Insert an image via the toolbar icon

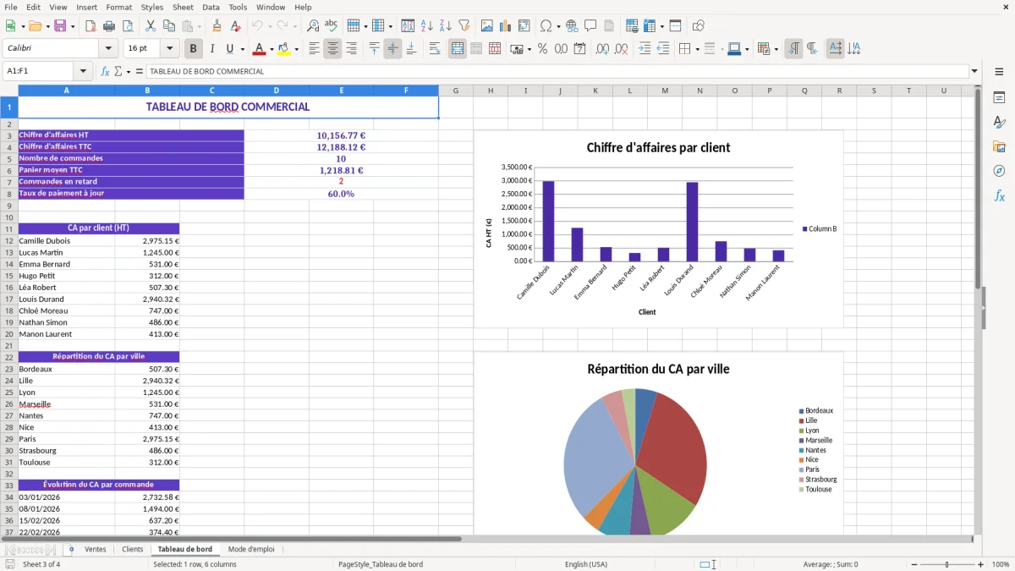click(x=487, y=26)
